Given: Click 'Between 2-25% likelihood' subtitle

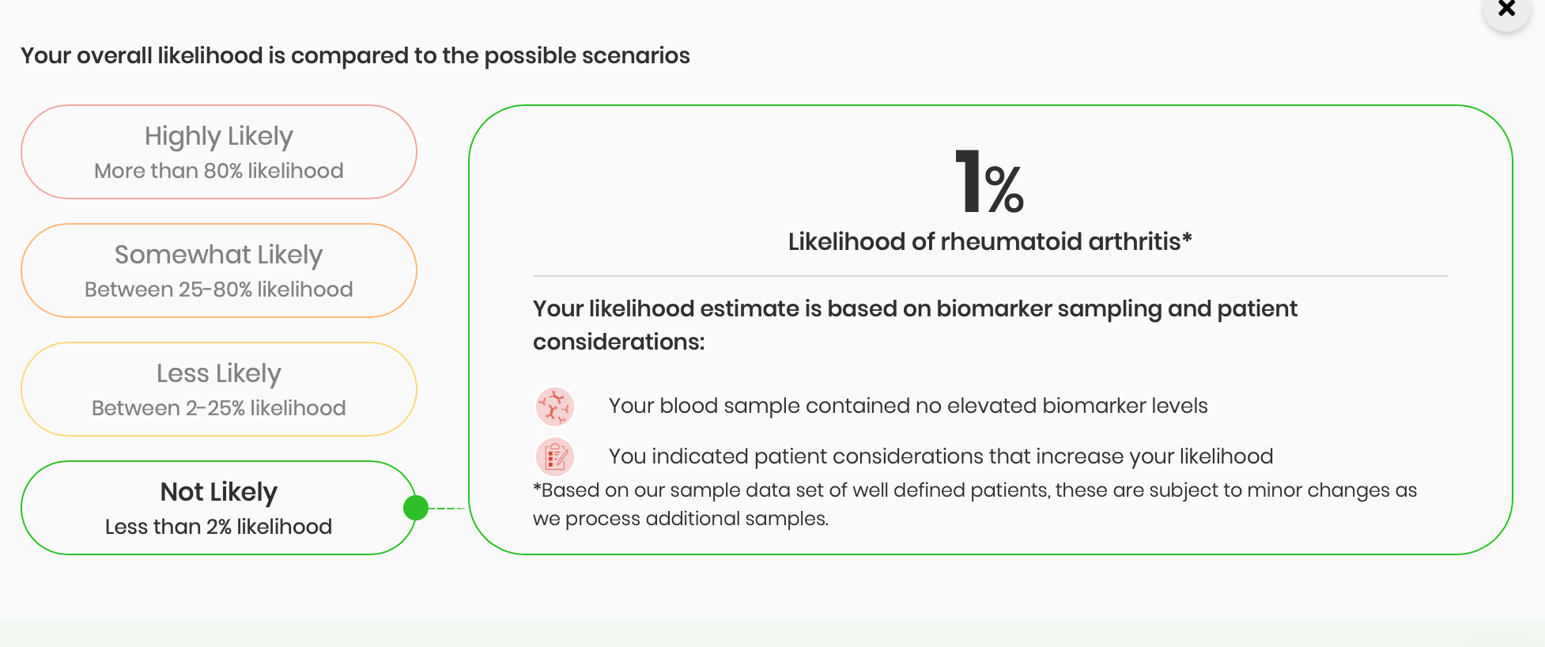Looking at the screenshot, I should [219, 408].
